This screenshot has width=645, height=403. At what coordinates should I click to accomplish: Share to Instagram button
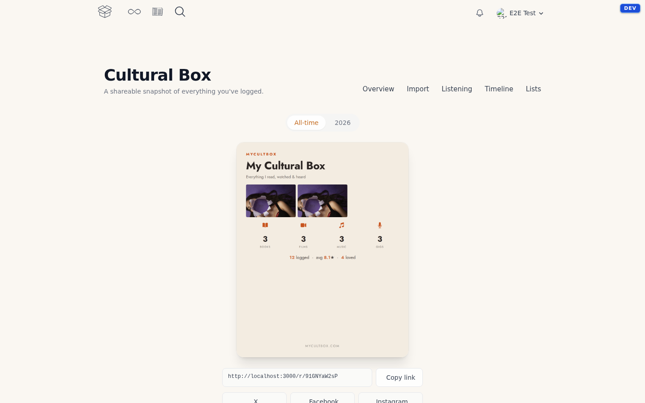pos(391,398)
